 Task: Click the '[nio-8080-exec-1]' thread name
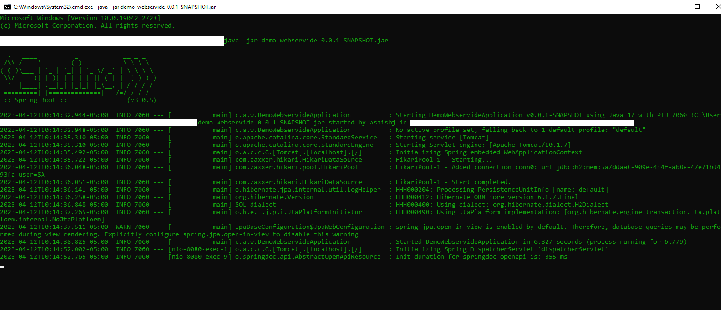pyautogui.click(x=200, y=249)
